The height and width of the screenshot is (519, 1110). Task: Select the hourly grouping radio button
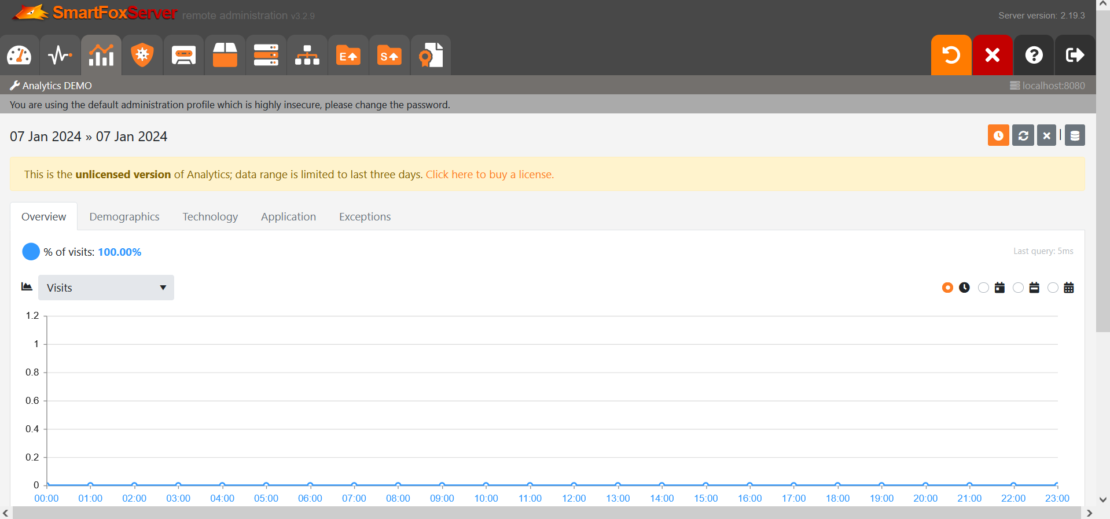947,288
